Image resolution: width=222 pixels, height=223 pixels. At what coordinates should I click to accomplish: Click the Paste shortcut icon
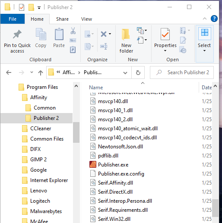[x=73, y=50]
